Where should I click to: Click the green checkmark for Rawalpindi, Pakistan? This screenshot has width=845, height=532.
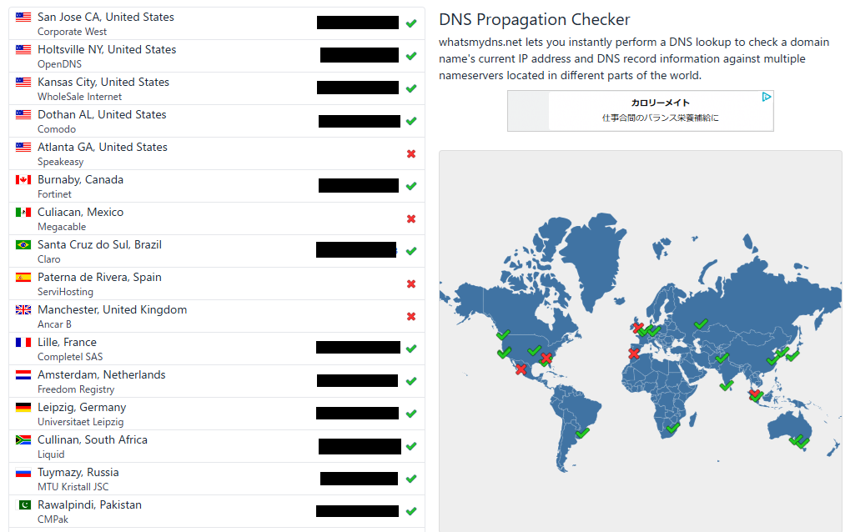(x=411, y=511)
